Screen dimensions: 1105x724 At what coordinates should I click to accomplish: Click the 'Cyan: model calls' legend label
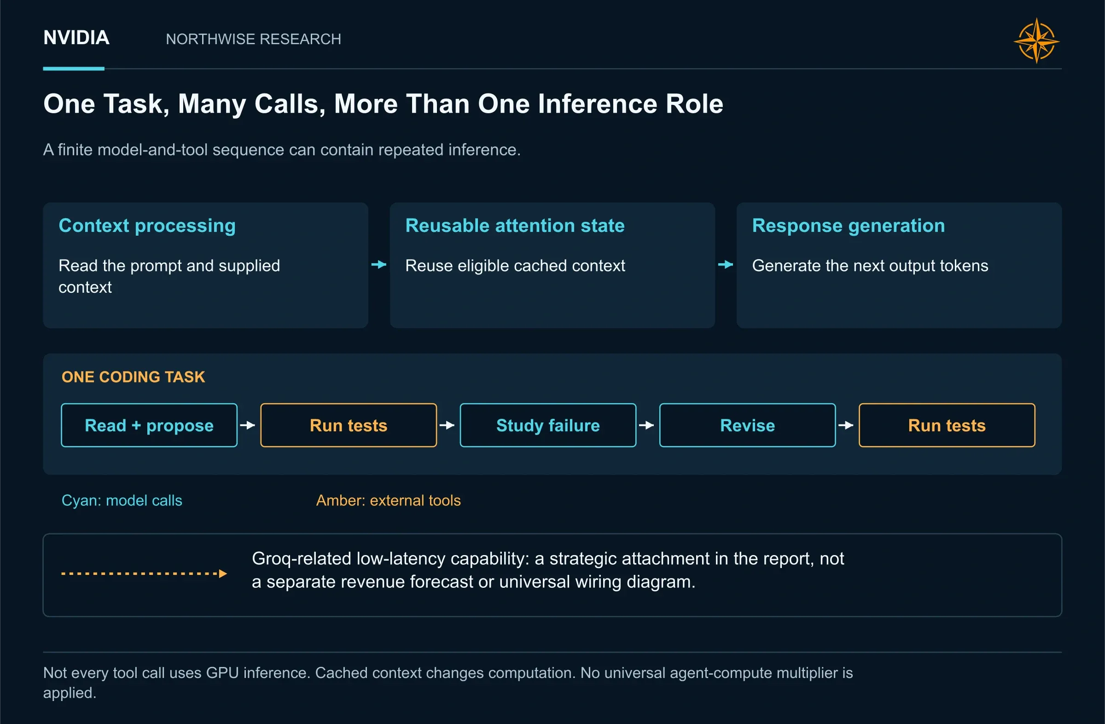(122, 500)
